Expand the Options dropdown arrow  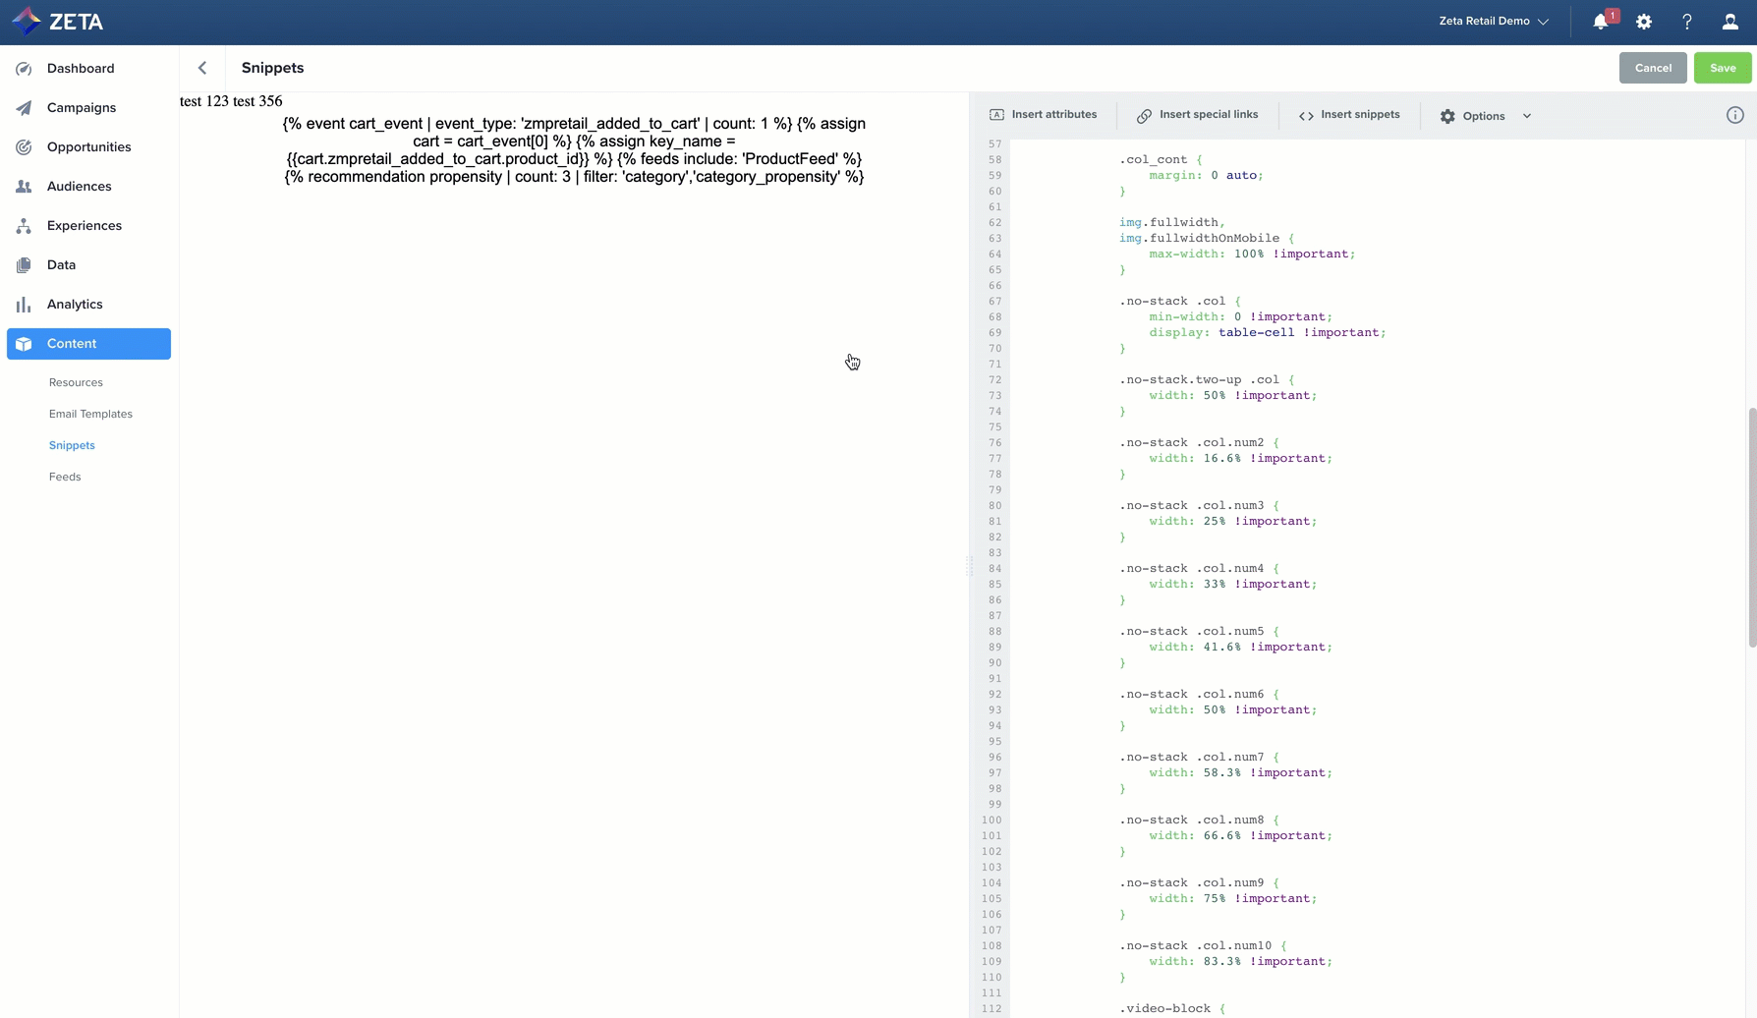point(1527,116)
